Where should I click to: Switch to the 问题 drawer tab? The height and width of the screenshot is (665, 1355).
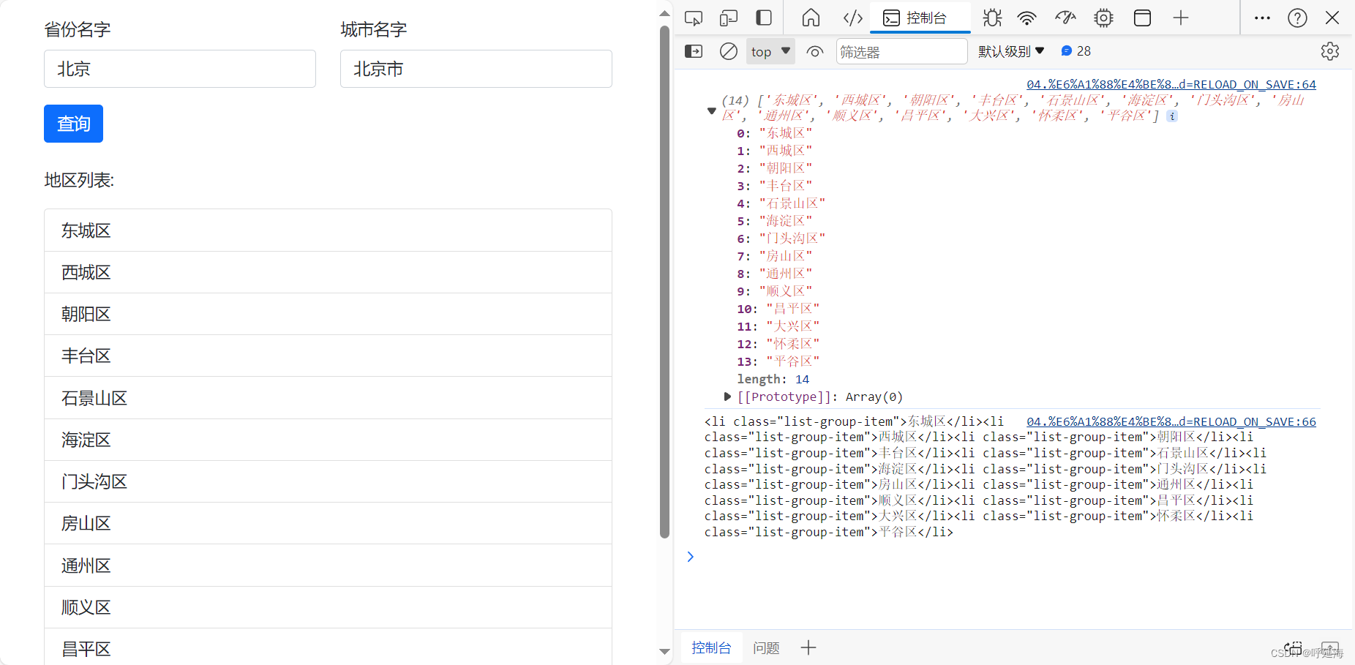point(766,647)
